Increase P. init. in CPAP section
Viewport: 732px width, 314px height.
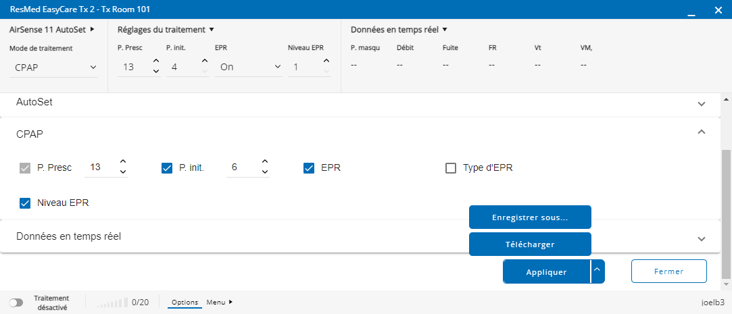tap(265, 162)
